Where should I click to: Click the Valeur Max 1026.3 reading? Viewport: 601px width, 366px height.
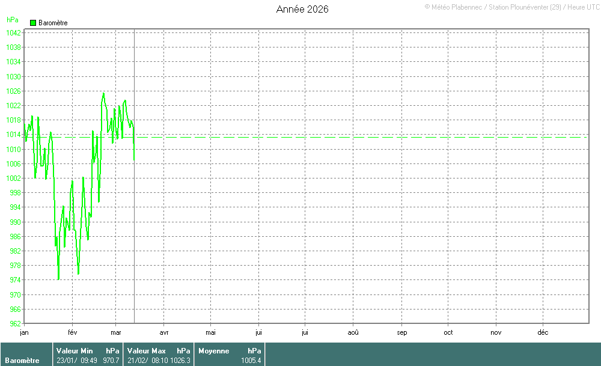coord(180,361)
